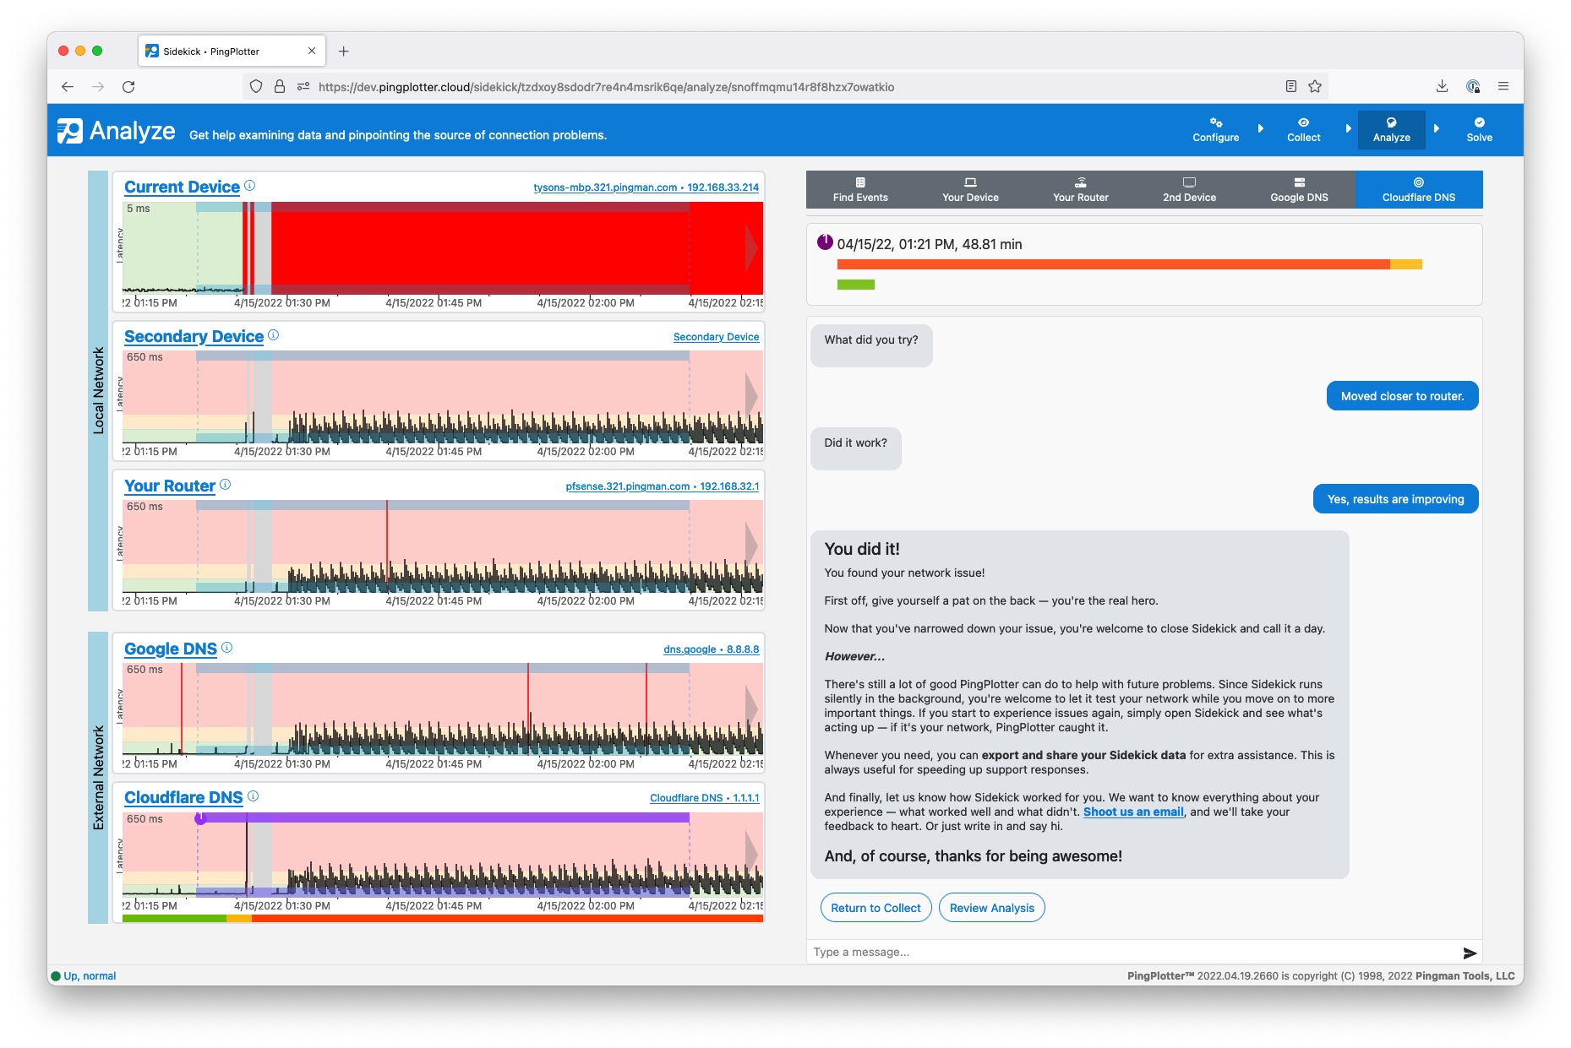The image size is (1571, 1048).
Task: Show info icon next to Secondary Device
Action: (273, 335)
